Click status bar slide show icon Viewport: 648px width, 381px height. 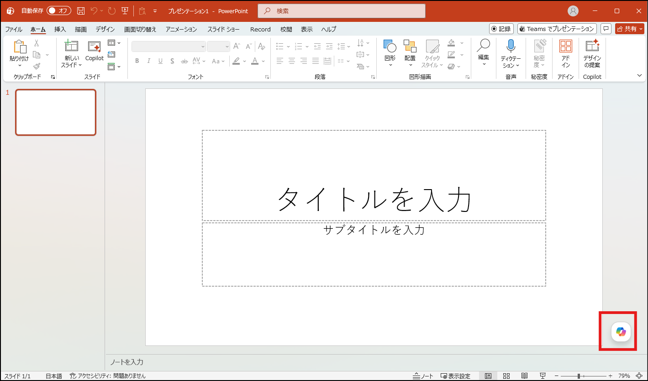click(x=543, y=376)
